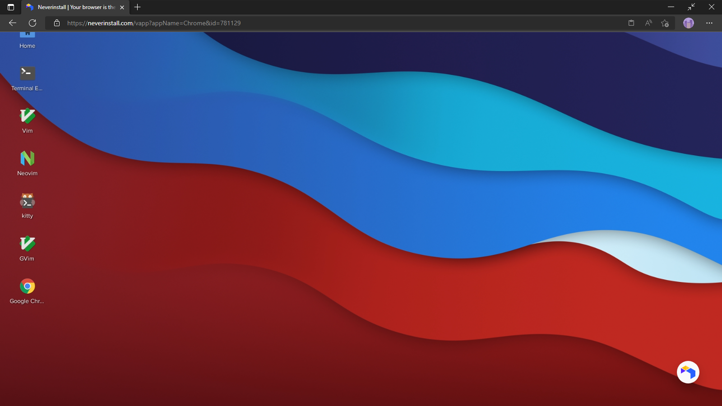This screenshot has width=722, height=406.
Task: Close the Neverinstall tab
Action: [122, 7]
